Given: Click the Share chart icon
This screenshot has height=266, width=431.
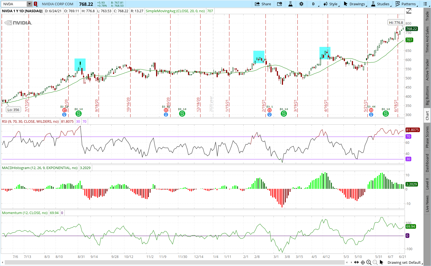Looking at the screenshot, I should 263,4.
